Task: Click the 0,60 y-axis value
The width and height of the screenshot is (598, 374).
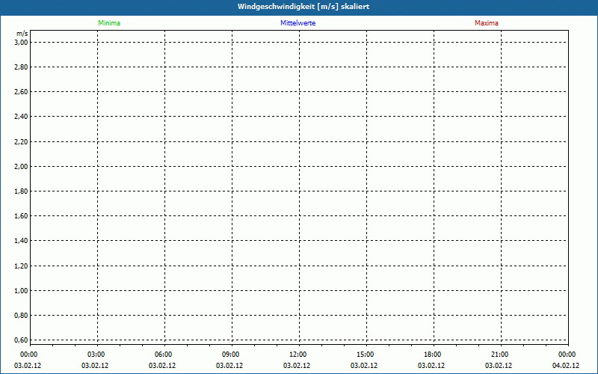Action: [21, 340]
